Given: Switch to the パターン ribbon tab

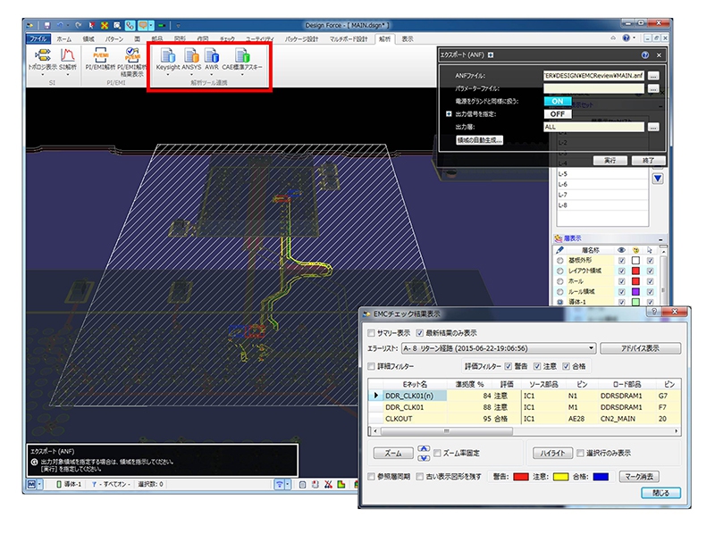Looking at the screenshot, I should pos(114,38).
